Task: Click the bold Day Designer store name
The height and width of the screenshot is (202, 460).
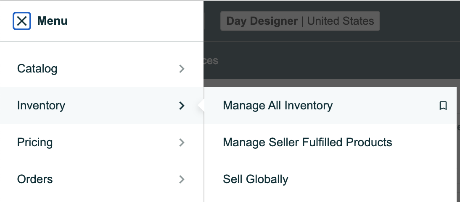Action: (x=262, y=21)
